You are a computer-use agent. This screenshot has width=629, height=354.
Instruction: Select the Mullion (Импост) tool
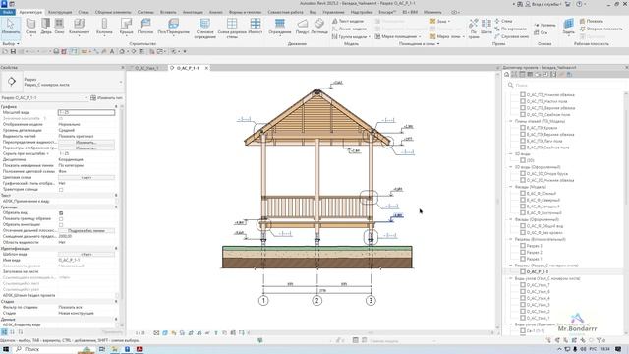tap(256, 27)
